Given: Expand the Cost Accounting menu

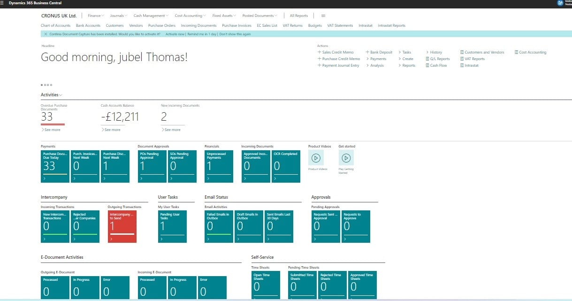Looking at the screenshot, I should click(191, 15).
